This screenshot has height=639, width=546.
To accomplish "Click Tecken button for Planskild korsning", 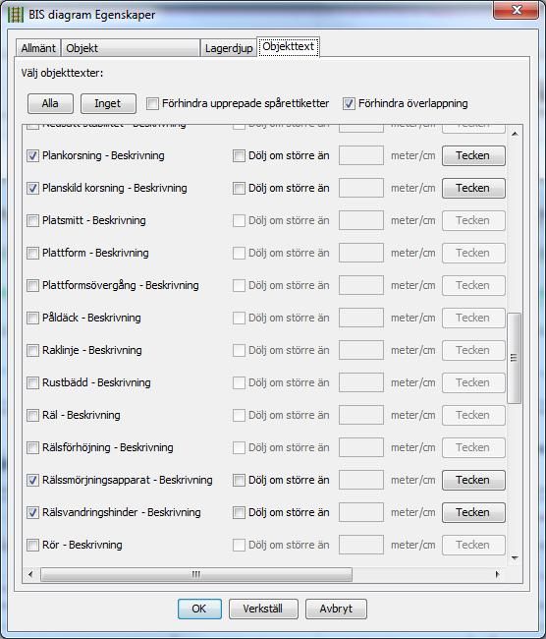I will 473,189.
